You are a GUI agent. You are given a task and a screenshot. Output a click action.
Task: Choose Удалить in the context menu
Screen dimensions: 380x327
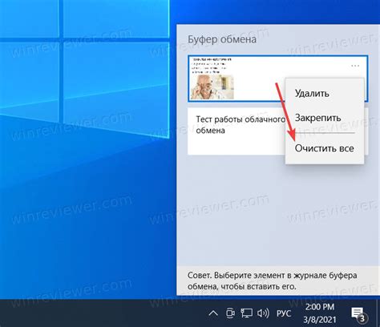[x=312, y=93]
